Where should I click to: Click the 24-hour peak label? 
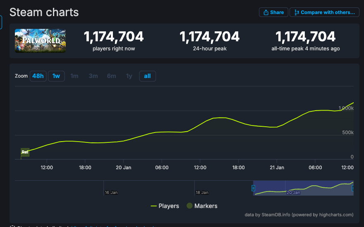[x=210, y=49]
